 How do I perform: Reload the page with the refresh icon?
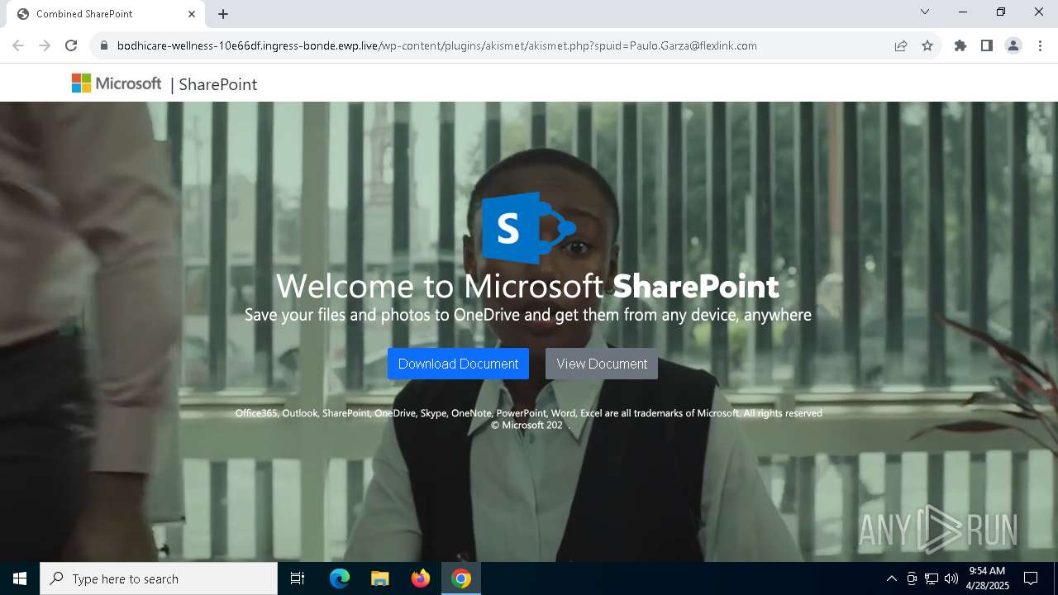[71, 45]
